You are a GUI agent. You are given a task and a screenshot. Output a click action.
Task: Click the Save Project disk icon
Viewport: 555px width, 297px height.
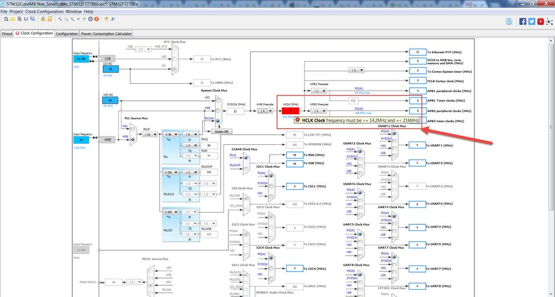[26, 19]
